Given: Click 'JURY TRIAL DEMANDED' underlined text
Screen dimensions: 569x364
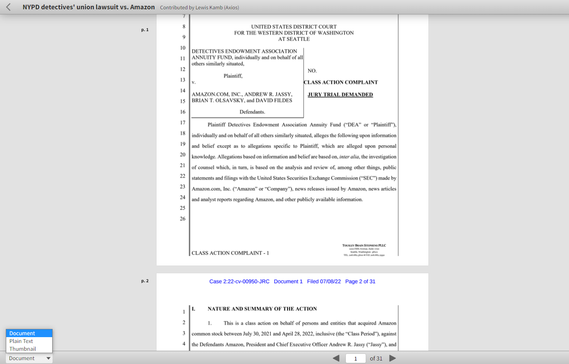Looking at the screenshot, I should (x=340, y=95).
